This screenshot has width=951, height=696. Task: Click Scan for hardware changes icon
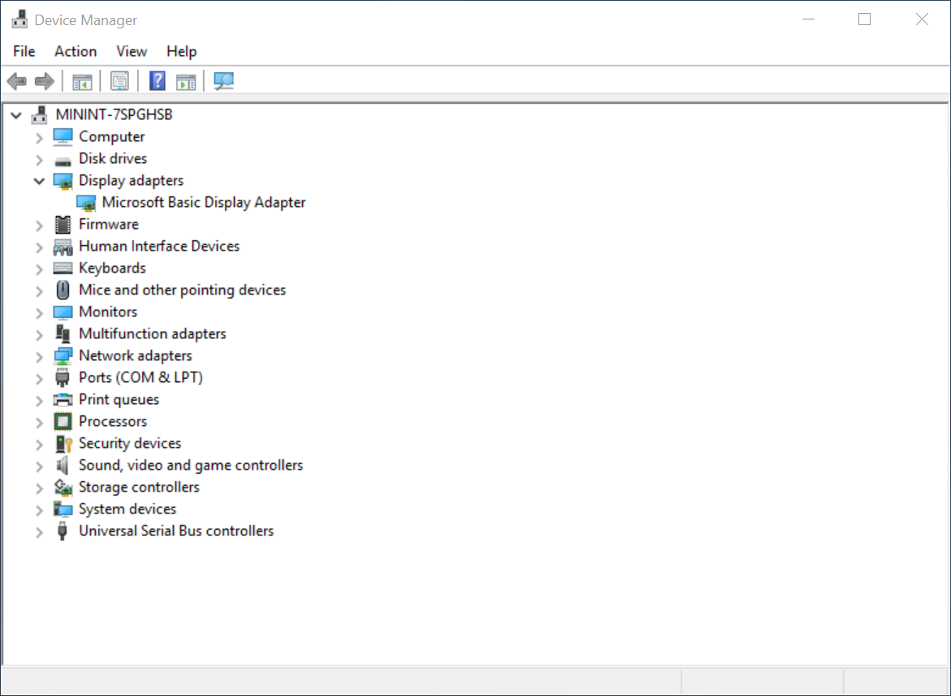[224, 80]
